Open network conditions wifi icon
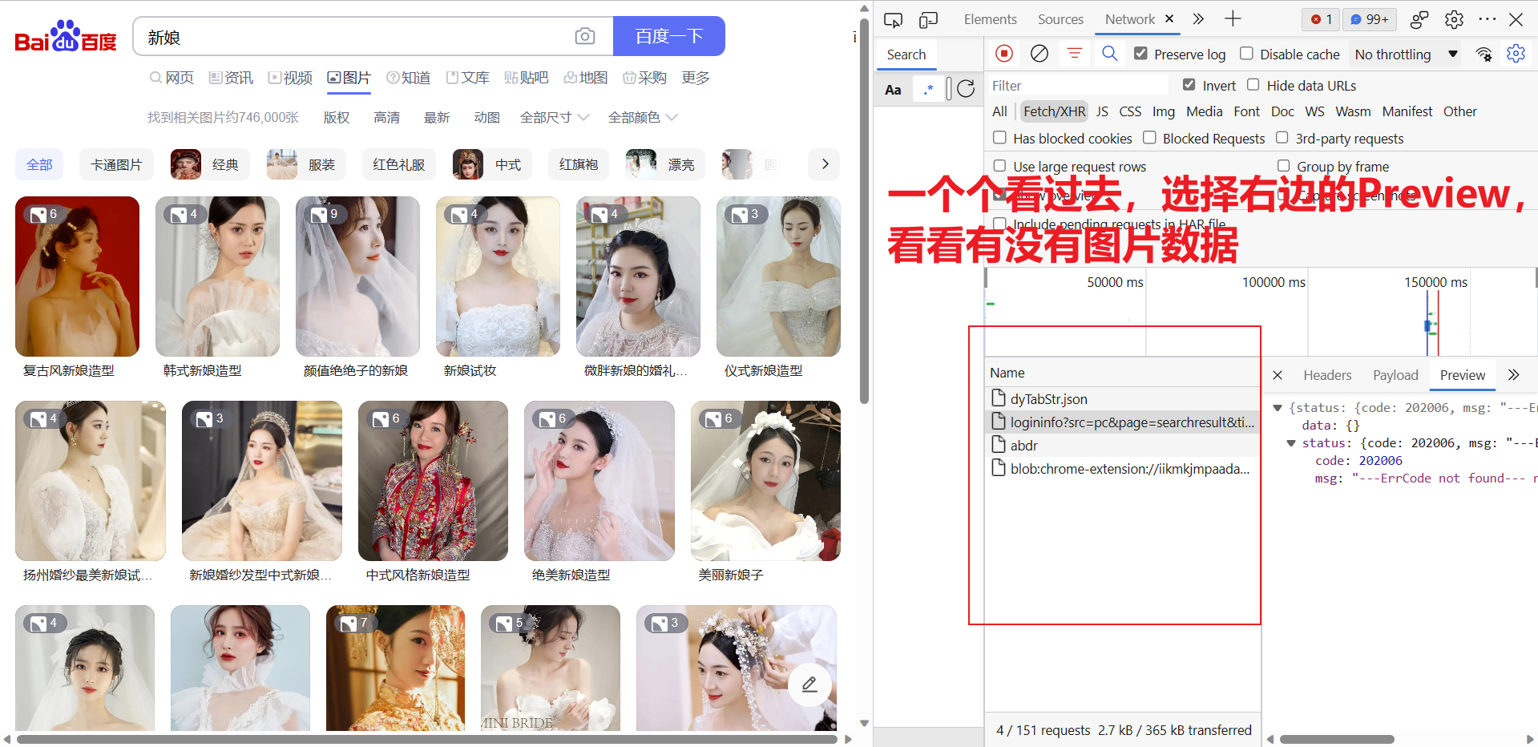This screenshot has width=1538, height=747. 1484,54
